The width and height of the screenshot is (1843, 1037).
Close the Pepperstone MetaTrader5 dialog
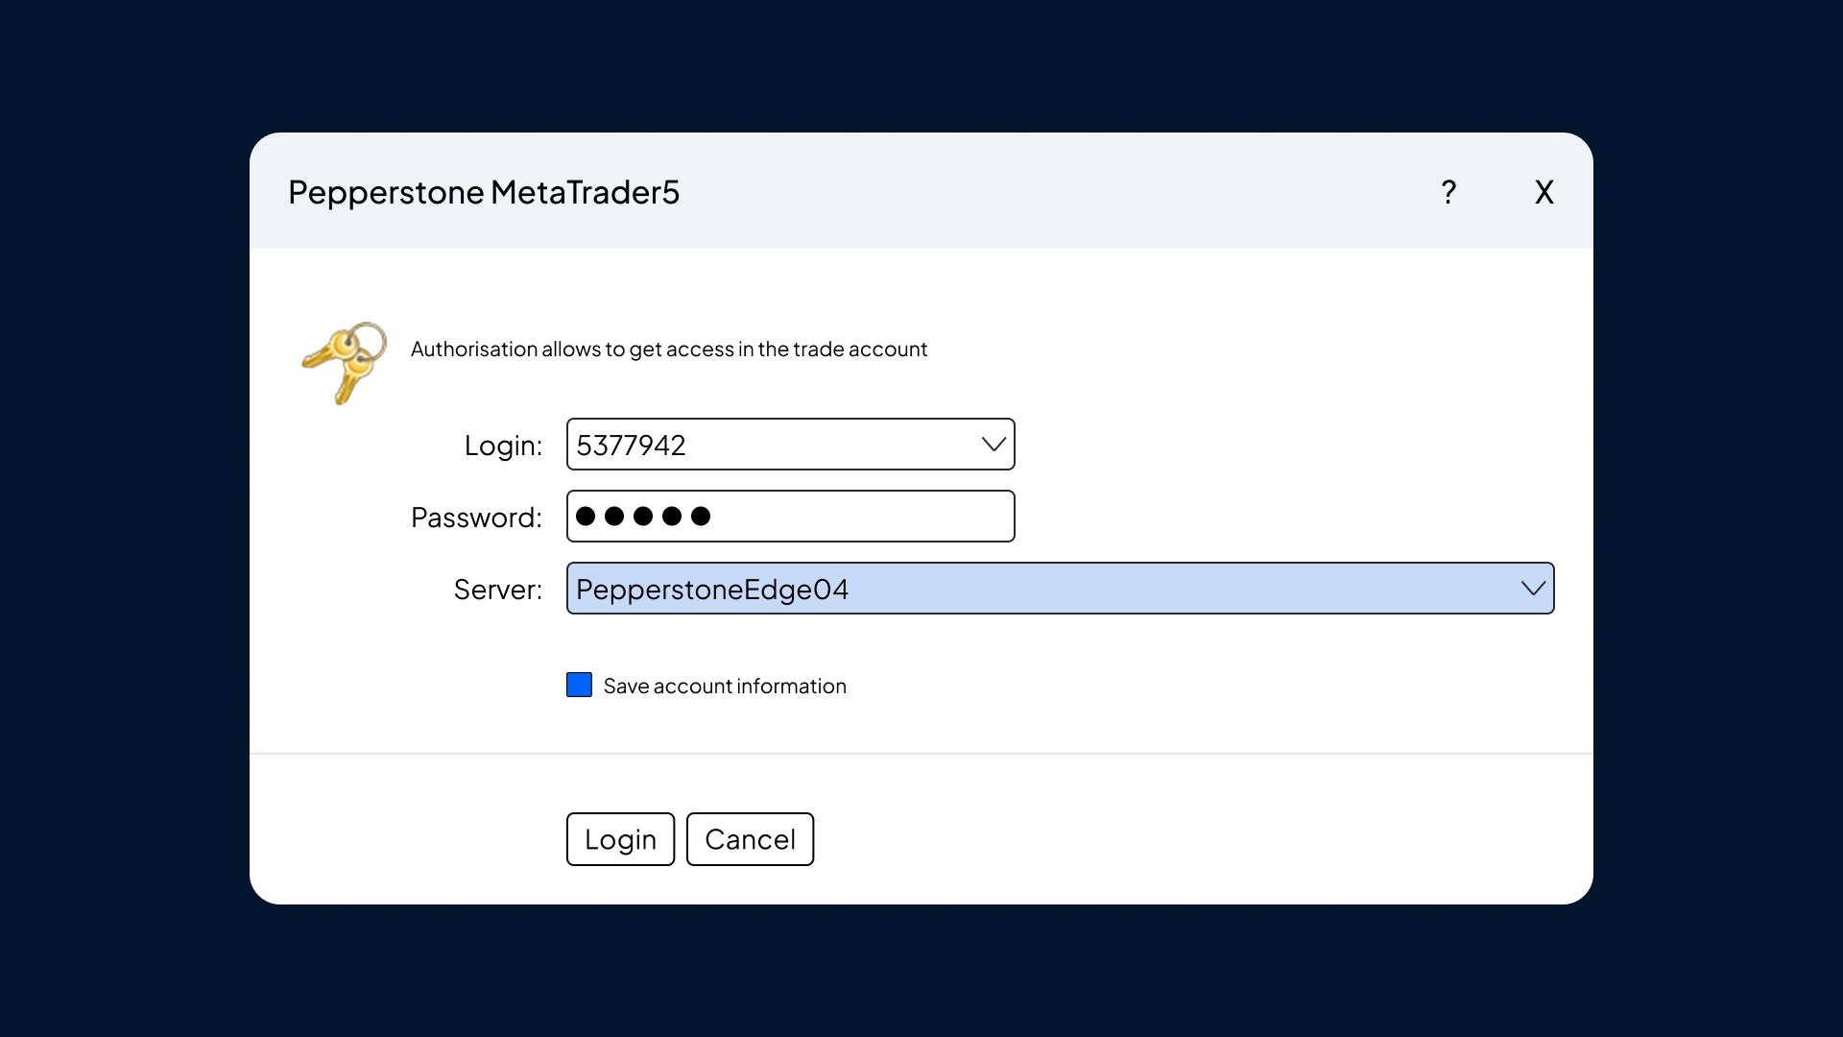click(1544, 192)
